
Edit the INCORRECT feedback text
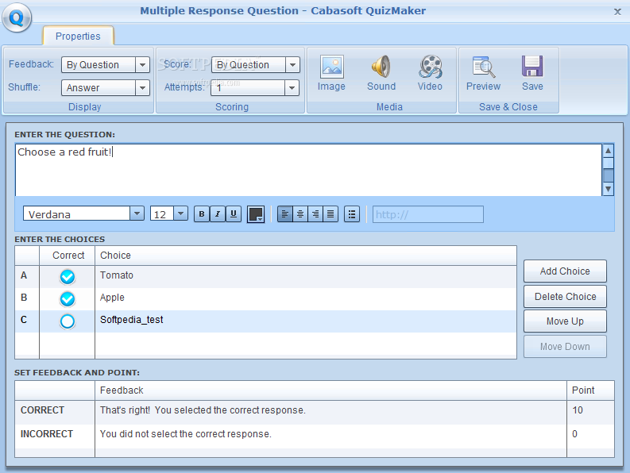pyautogui.click(x=186, y=434)
